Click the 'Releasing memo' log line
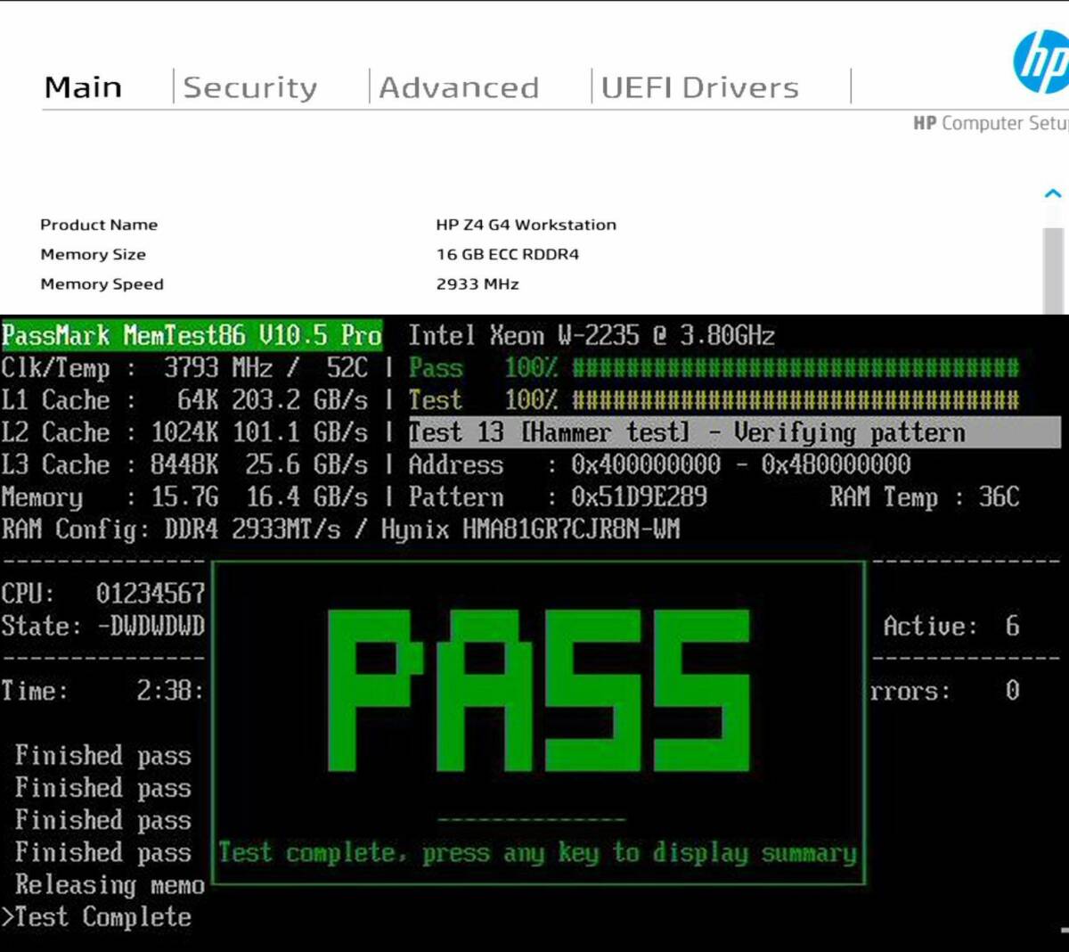The width and height of the screenshot is (1069, 952). [110, 885]
